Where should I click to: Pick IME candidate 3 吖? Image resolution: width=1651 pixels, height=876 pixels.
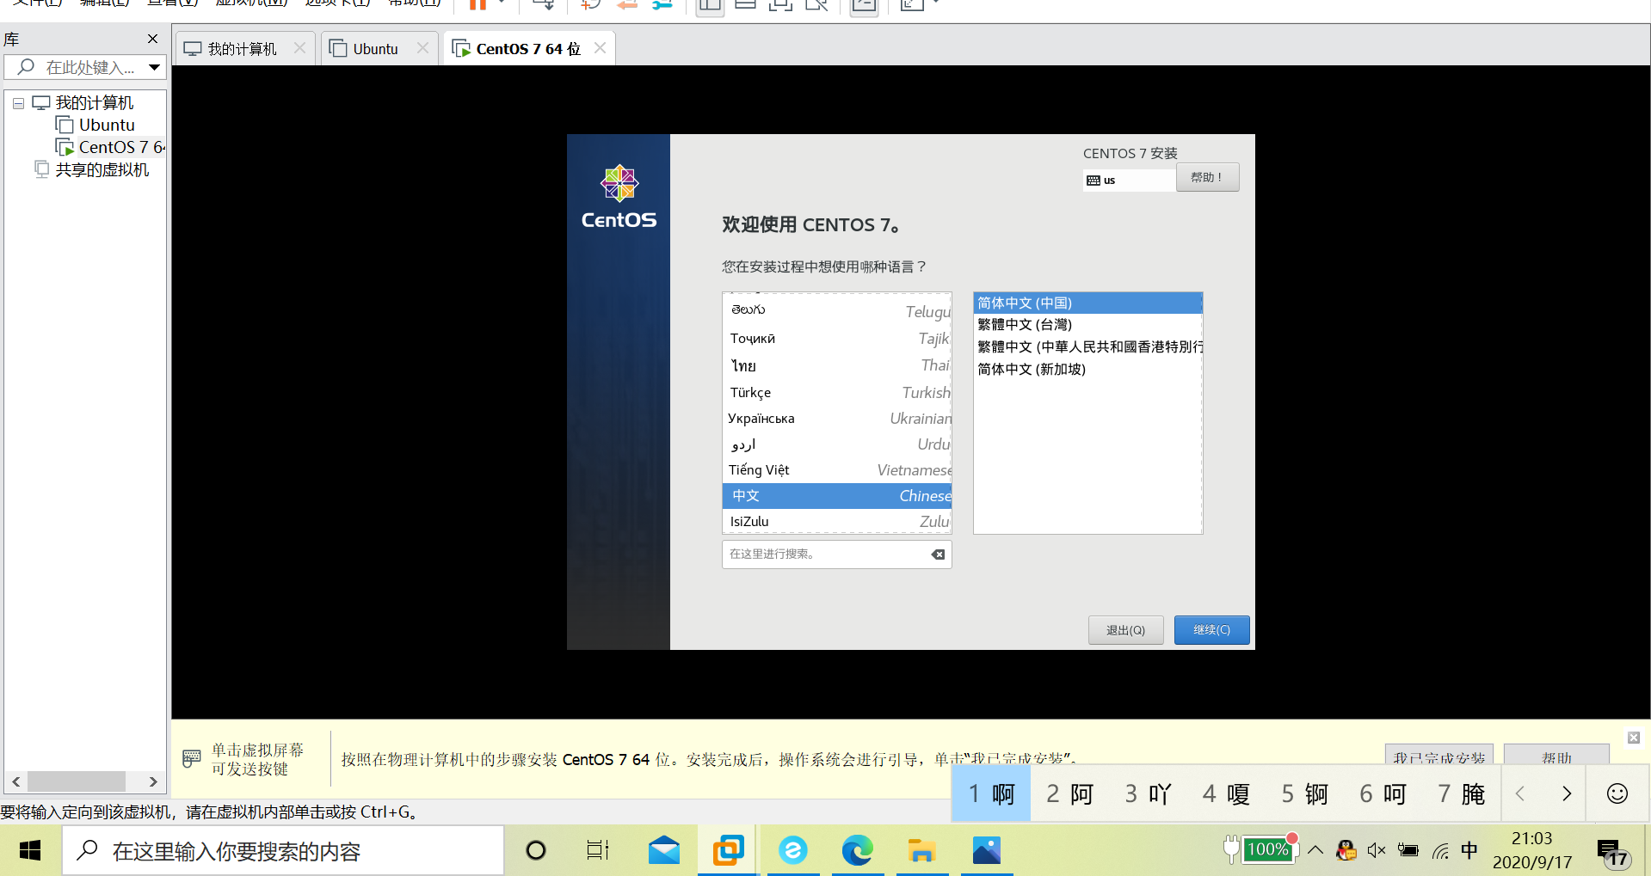click(1148, 793)
